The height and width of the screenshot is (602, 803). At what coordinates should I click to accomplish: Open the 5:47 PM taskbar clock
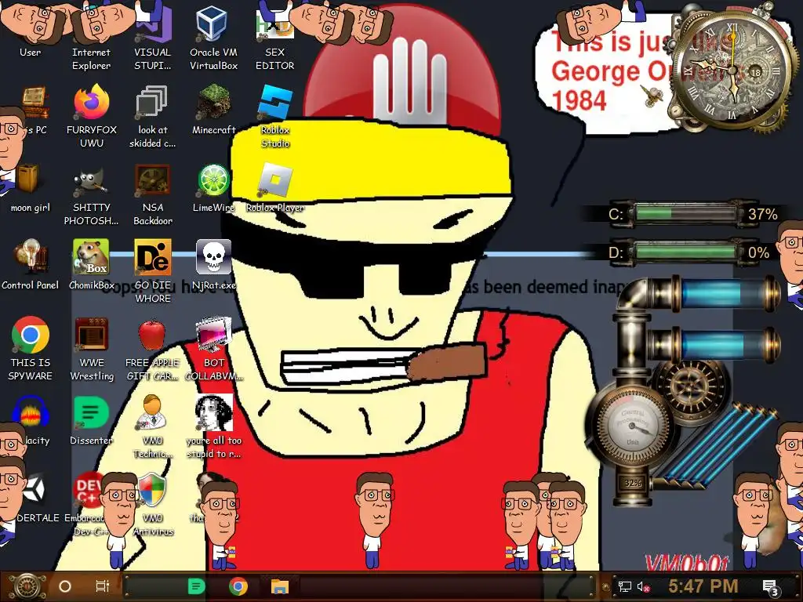[703, 586]
